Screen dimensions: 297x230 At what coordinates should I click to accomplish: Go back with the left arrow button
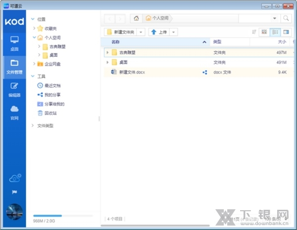109,18
